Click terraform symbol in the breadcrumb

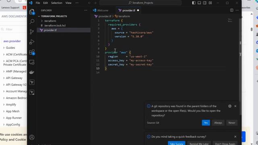point(124,16)
